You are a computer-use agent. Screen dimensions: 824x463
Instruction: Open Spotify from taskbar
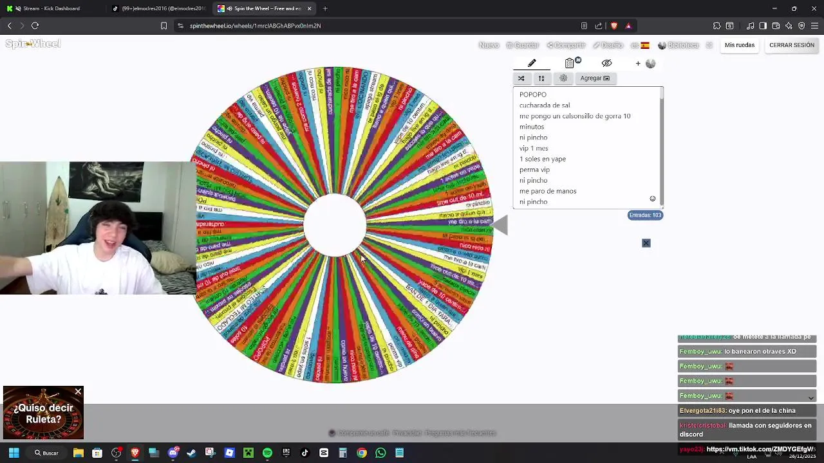tap(267, 453)
